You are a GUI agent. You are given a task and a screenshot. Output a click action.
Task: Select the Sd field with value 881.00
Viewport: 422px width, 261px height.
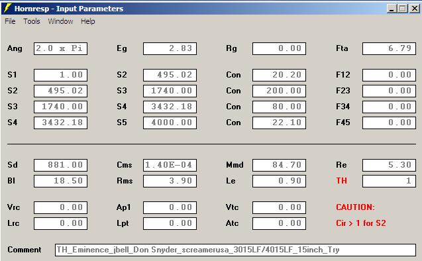[x=60, y=165]
